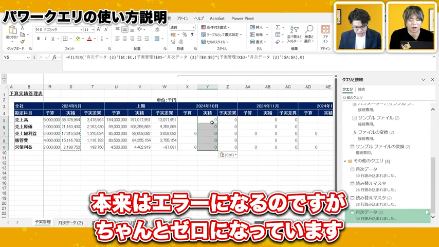
Task: Click the Insert (挿入) cells button
Action: pos(257,27)
